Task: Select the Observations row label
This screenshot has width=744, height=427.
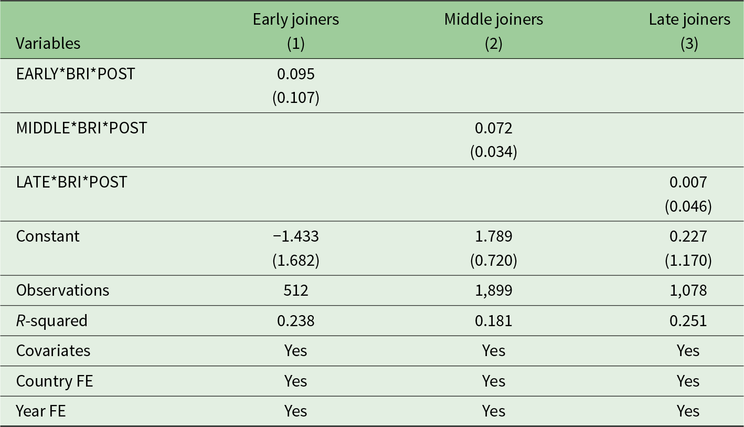Action: (x=62, y=290)
